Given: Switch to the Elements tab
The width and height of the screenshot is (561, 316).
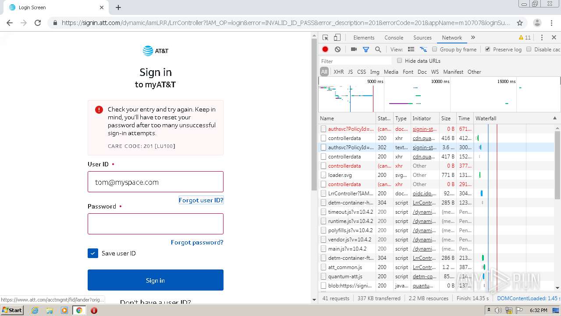Looking at the screenshot, I should click(x=364, y=38).
